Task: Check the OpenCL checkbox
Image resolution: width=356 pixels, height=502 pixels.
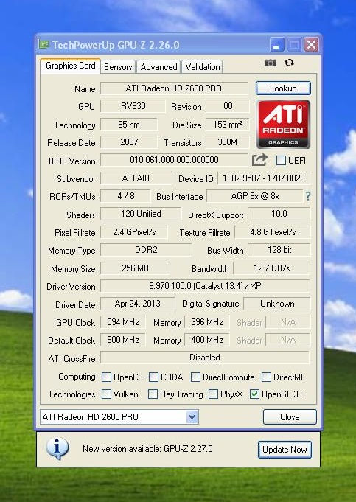Action: click(x=106, y=377)
